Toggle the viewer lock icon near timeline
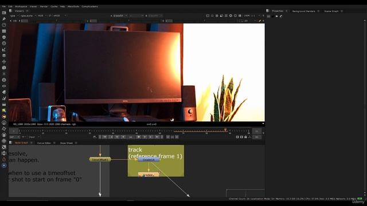The height and width of the screenshot is (206, 367). tap(245, 137)
